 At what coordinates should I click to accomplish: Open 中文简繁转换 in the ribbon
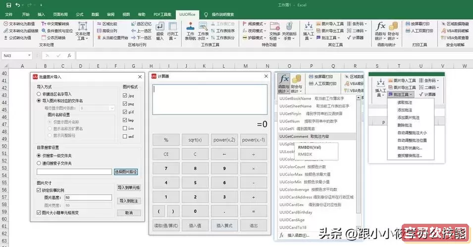pyautogui.click(x=55, y=24)
